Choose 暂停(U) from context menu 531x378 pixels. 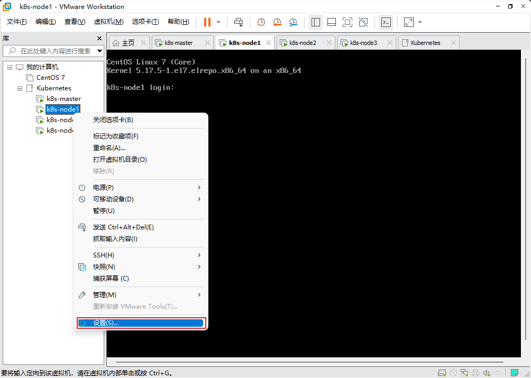[x=141, y=210]
